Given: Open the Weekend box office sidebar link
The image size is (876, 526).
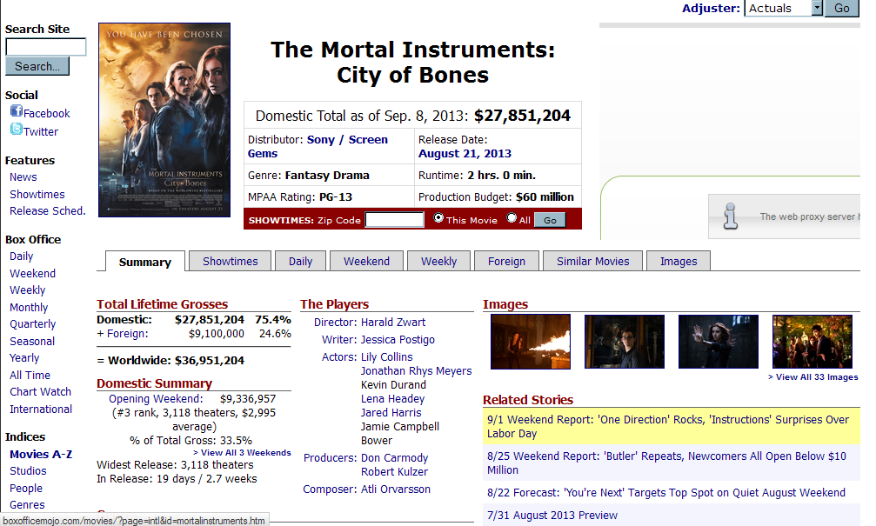Looking at the screenshot, I should tap(32, 274).
